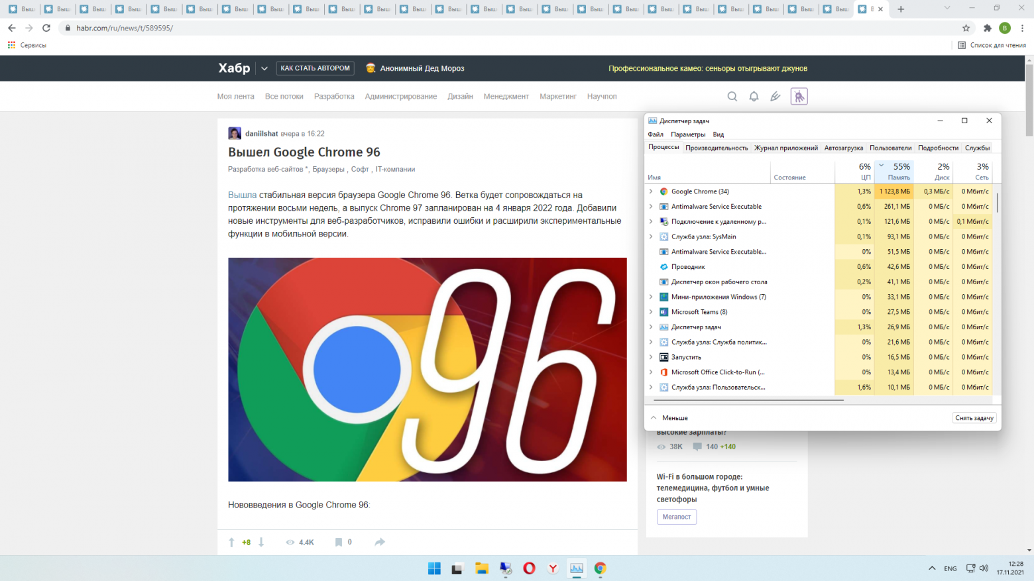The height and width of the screenshot is (581, 1034).
Task: Click the write-post pen icon
Action: (775, 97)
